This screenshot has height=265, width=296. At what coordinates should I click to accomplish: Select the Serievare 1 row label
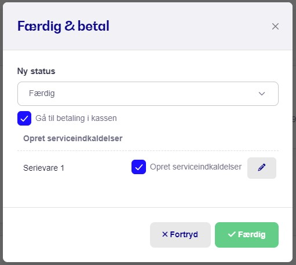(43, 168)
